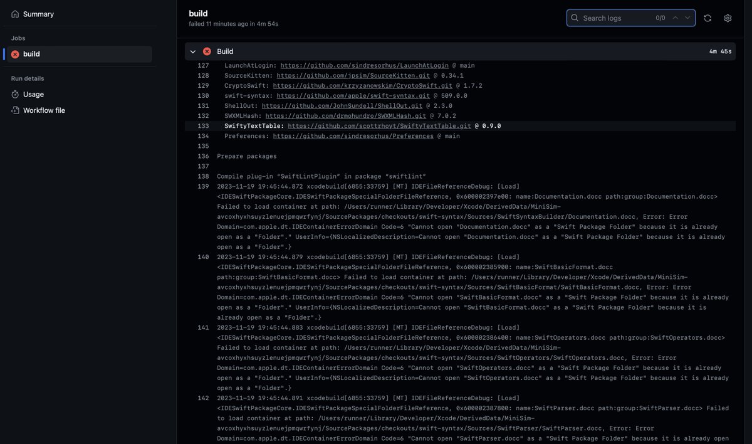Click log line number 141

click(x=203, y=327)
